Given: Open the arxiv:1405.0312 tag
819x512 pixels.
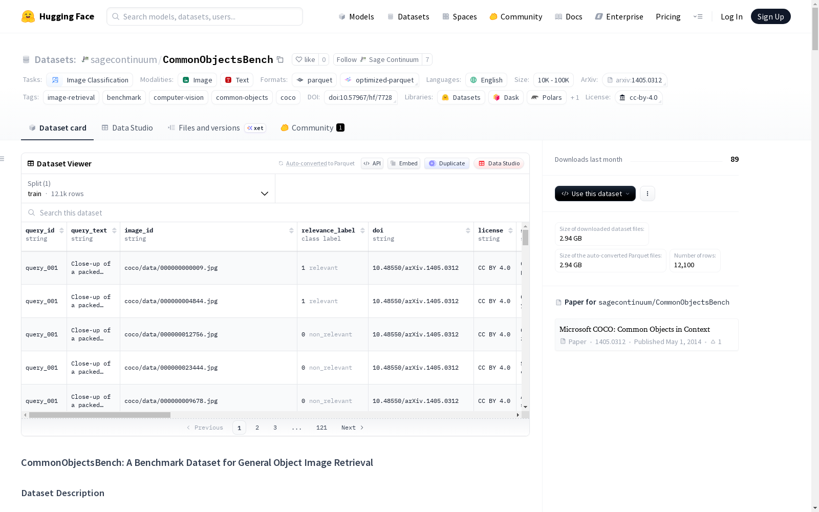Looking at the screenshot, I should [x=634, y=80].
